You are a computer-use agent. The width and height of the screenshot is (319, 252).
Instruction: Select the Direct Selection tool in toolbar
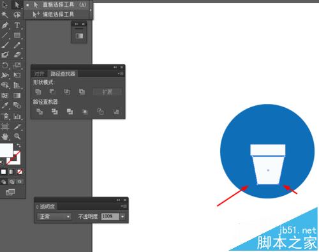click(x=17, y=4)
